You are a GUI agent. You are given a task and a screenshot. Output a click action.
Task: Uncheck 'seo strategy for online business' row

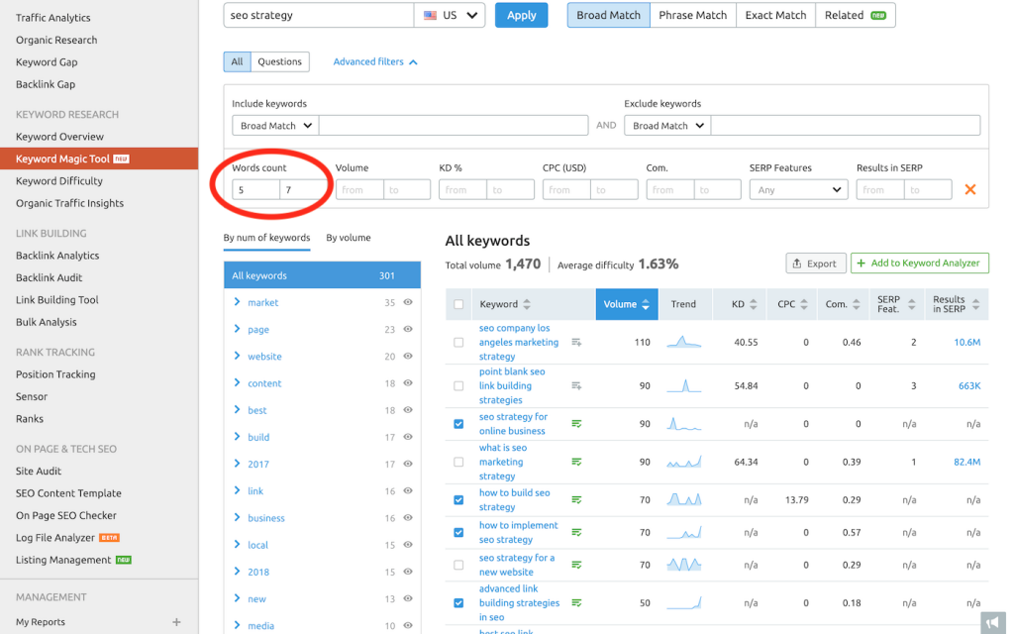[458, 424]
